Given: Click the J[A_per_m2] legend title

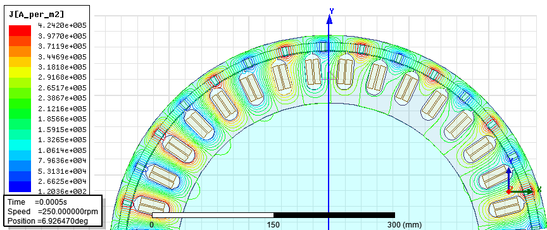Looking at the screenshot, I should [x=36, y=14].
